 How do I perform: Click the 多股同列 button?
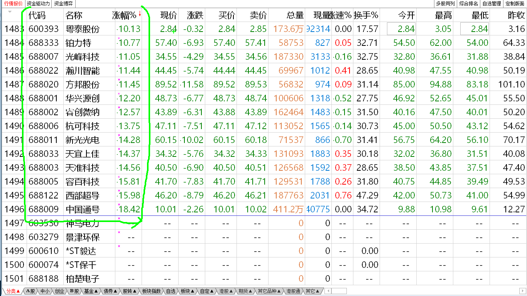tap(445, 3)
